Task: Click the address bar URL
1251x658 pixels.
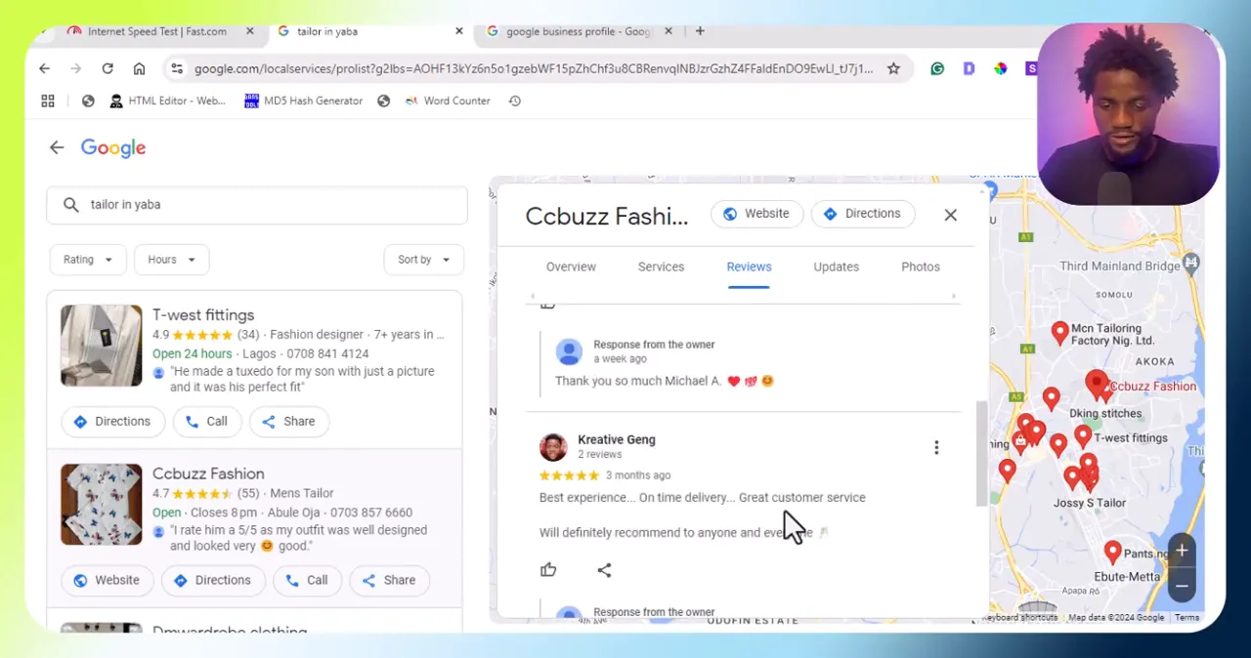Action: click(533, 68)
